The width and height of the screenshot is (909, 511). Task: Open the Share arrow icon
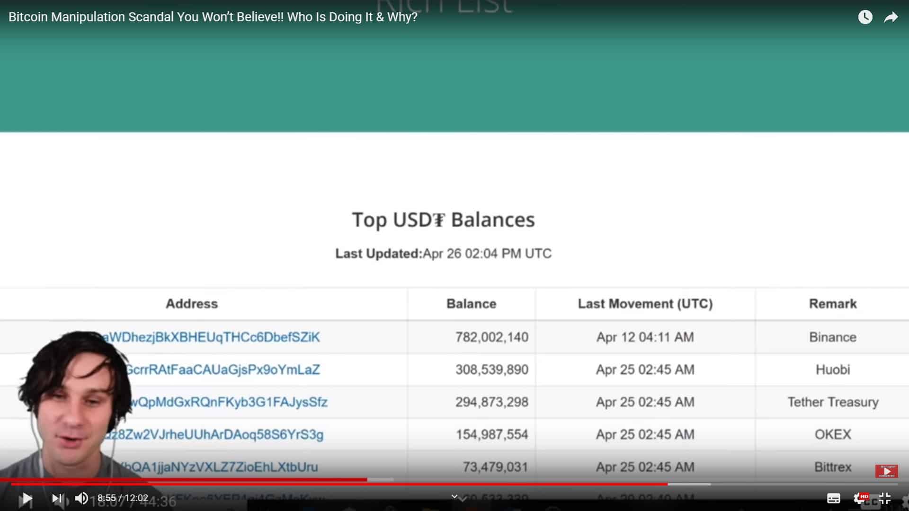(x=891, y=18)
